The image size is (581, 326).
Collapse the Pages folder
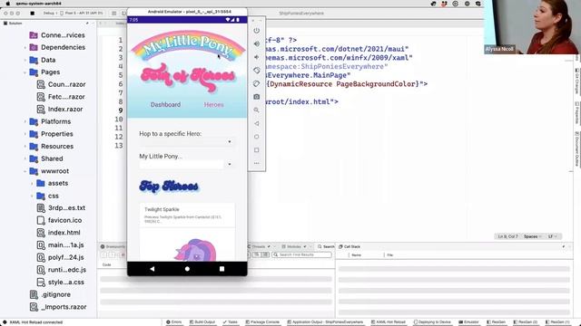click(x=25, y=72)
